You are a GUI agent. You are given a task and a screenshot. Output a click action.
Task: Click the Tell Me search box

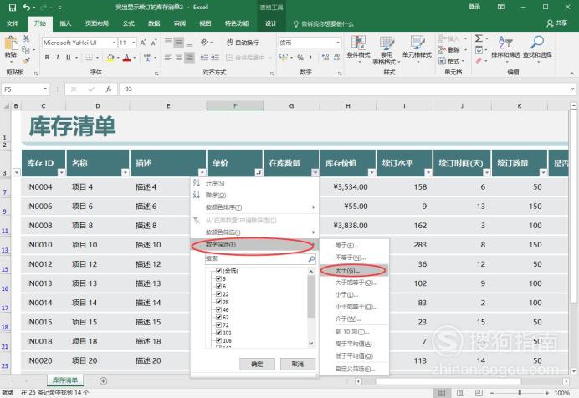[324, 23]
